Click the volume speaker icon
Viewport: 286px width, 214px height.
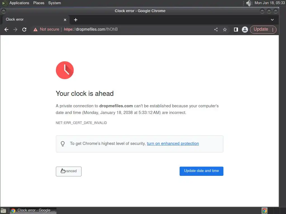[x=249, y=3]
